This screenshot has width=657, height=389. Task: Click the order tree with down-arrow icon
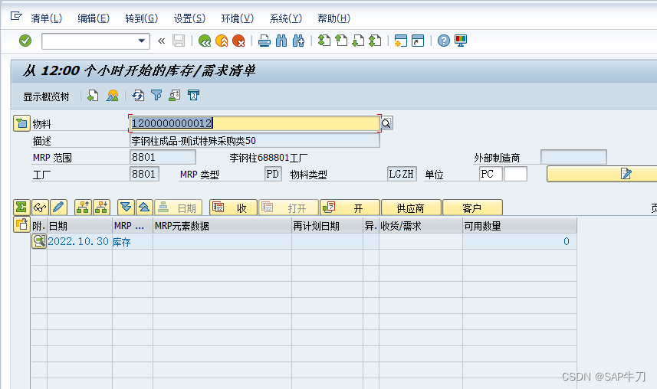pos(101,208)
